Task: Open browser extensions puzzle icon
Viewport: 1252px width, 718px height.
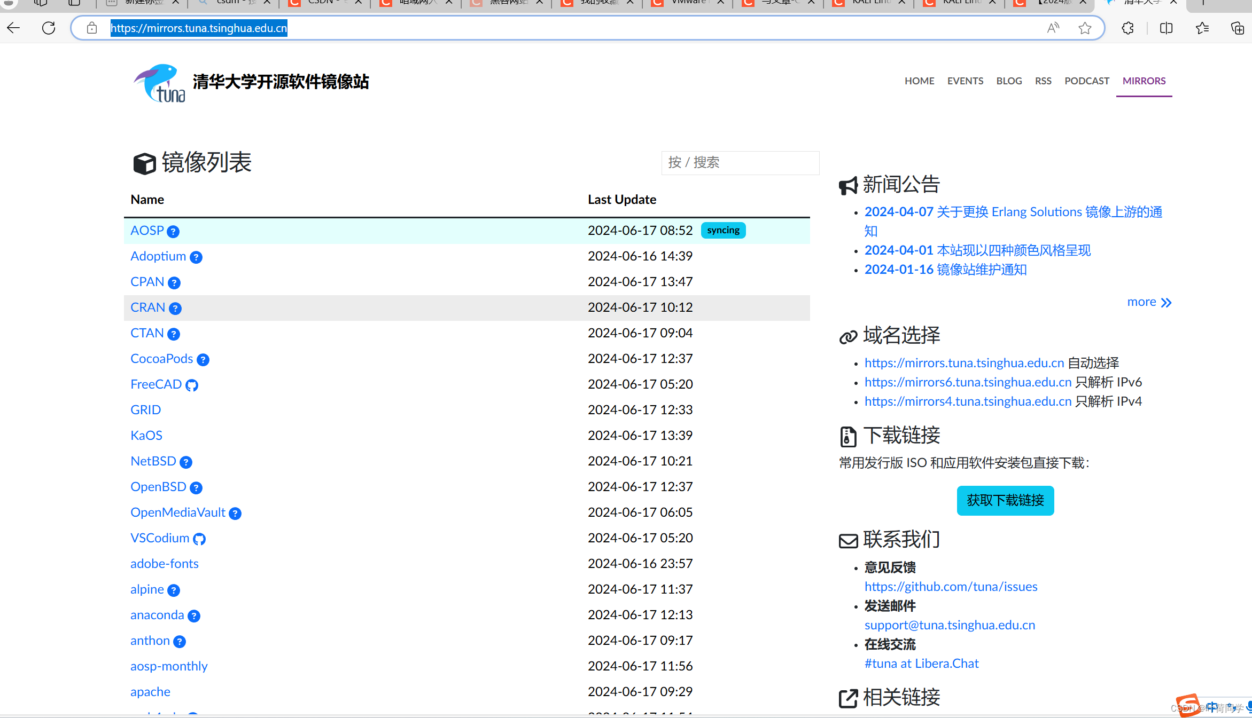Action: [x=1128, y=28]
